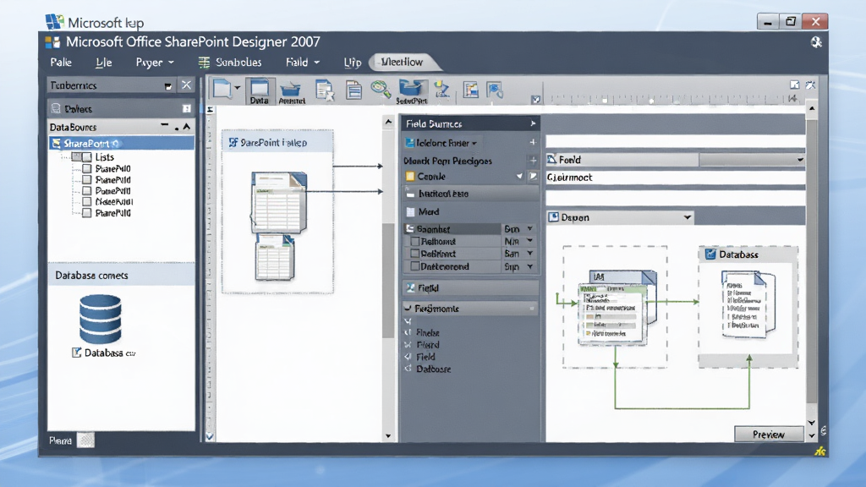
Task: Close the Tenbernics side panel
Action: tap(186, 85)
